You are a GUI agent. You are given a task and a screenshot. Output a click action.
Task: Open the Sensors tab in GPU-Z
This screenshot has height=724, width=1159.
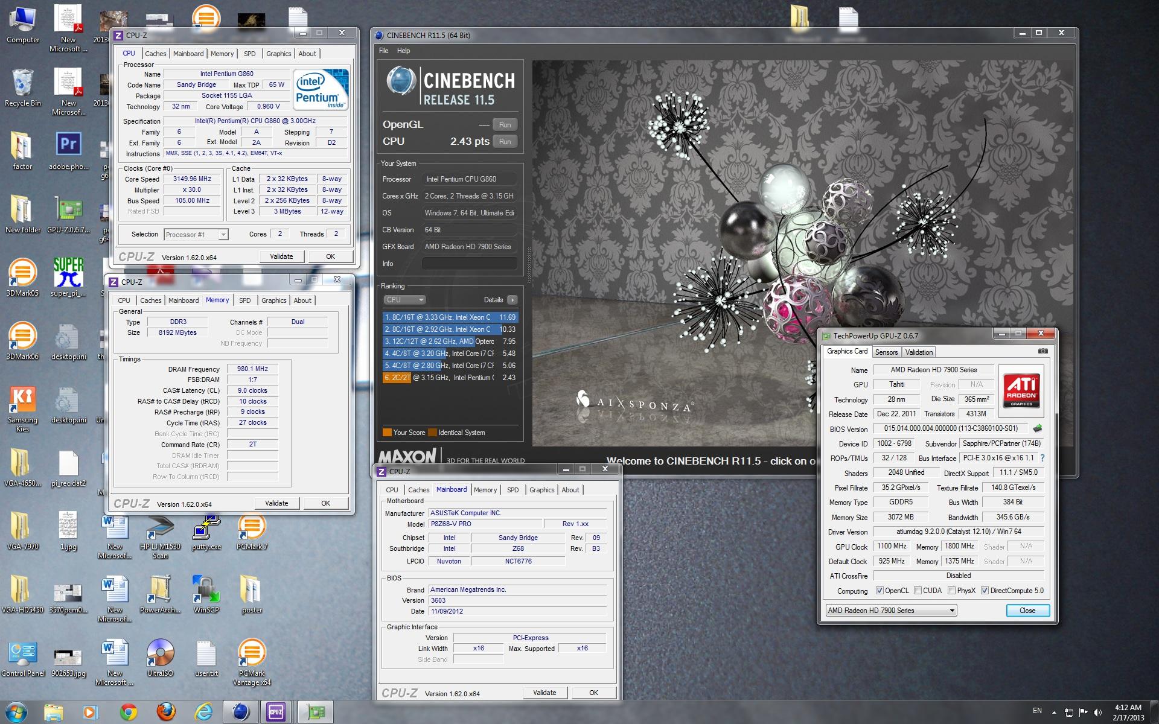(x=886, y=352)
